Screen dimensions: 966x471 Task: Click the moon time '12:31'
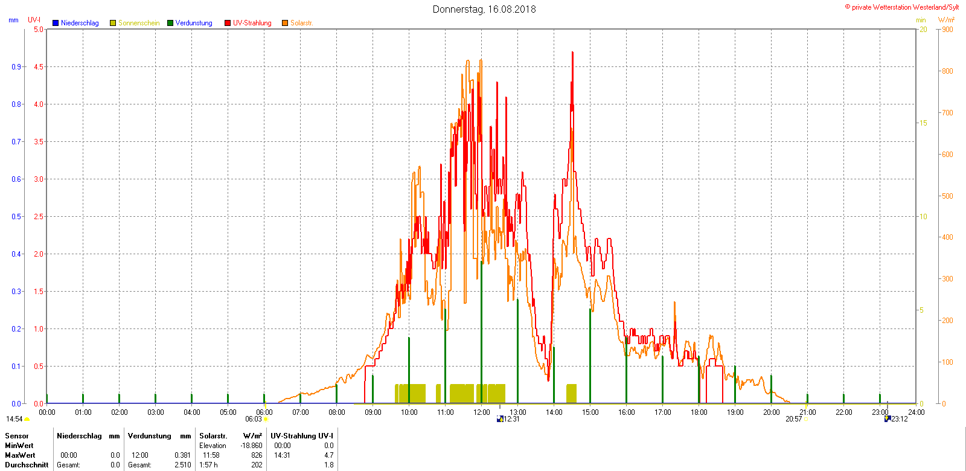pos(511,419)
